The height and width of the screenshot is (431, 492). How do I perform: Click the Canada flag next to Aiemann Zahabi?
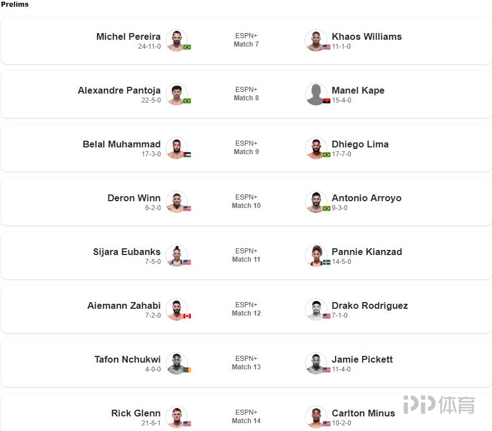(187, 316)
